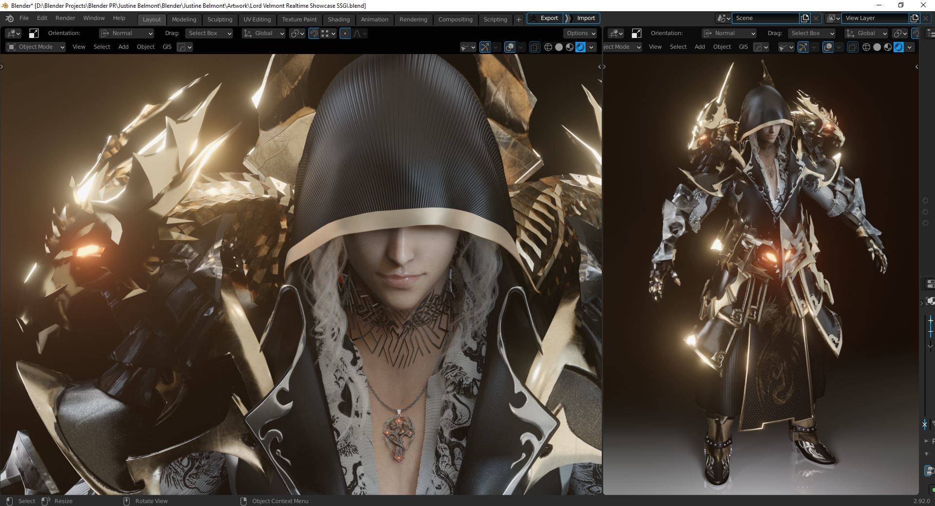935x506 pixels.
Task: Switch to wireframe shading in left viewport
Action: 548,47
